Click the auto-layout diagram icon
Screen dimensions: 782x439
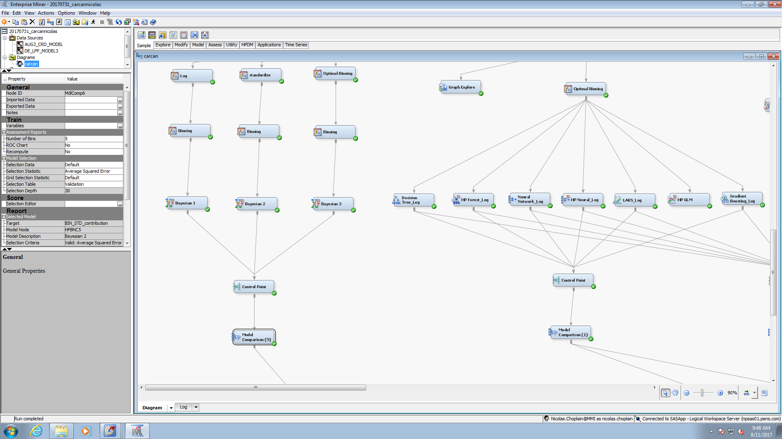tap(746, 393)
